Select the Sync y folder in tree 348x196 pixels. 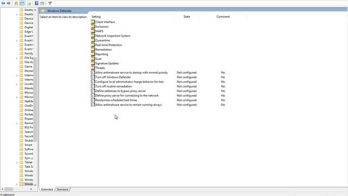click(x=29, y=158)
